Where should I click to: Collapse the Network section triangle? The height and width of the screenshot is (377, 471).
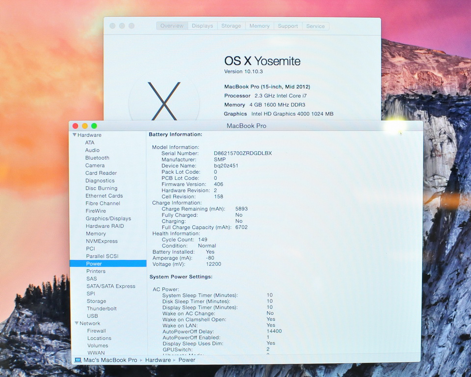[77, 323]
